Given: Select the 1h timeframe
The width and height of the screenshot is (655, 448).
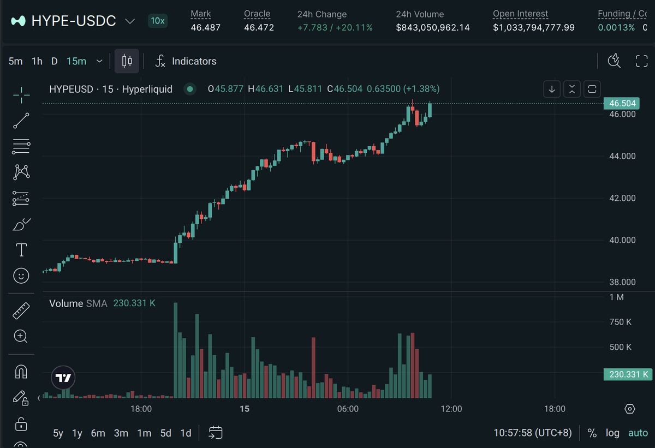Looking at the screenshot, I should click(37, 61).
